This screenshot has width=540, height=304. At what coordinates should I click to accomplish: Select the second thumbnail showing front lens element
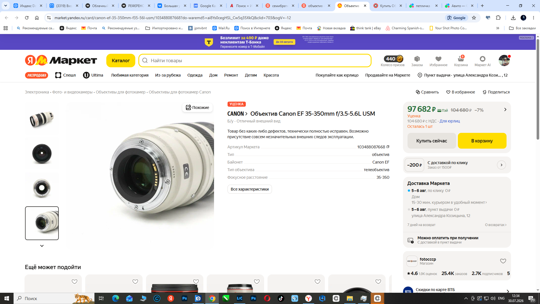pos(42,153)
